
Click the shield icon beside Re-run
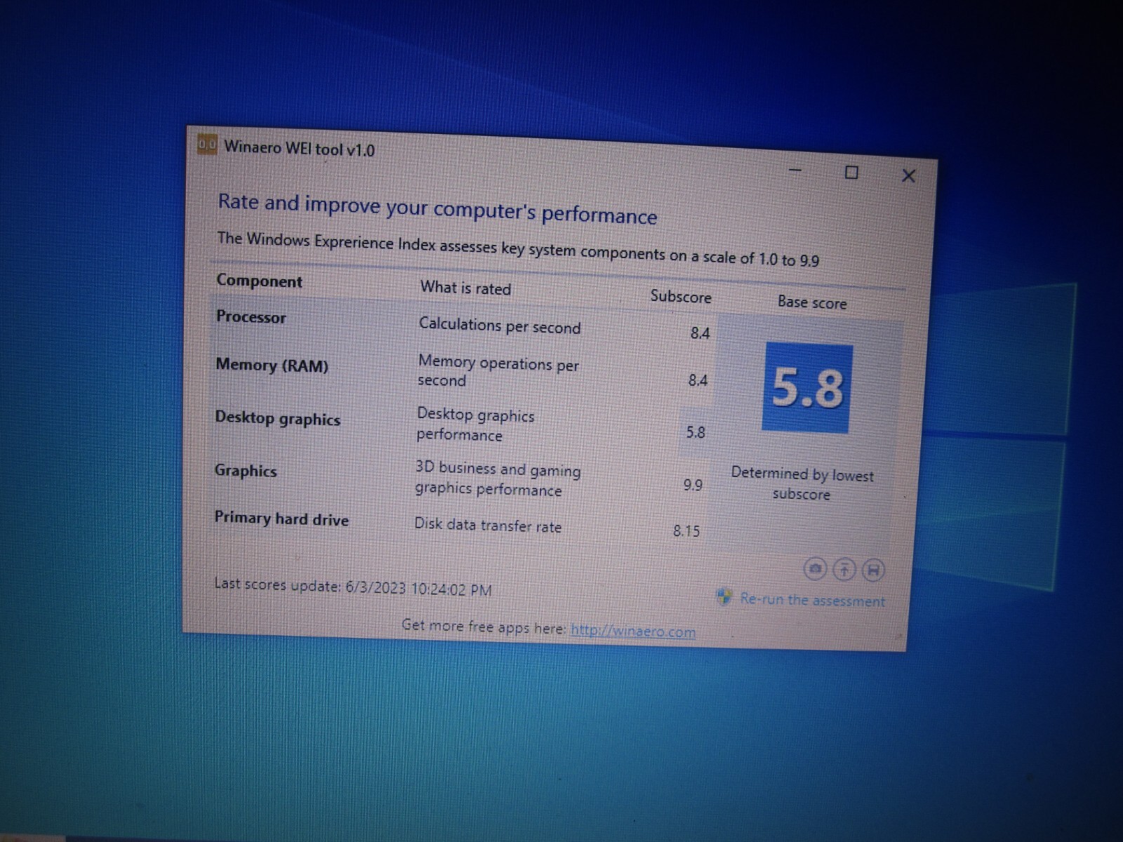(x=724, y=596)
